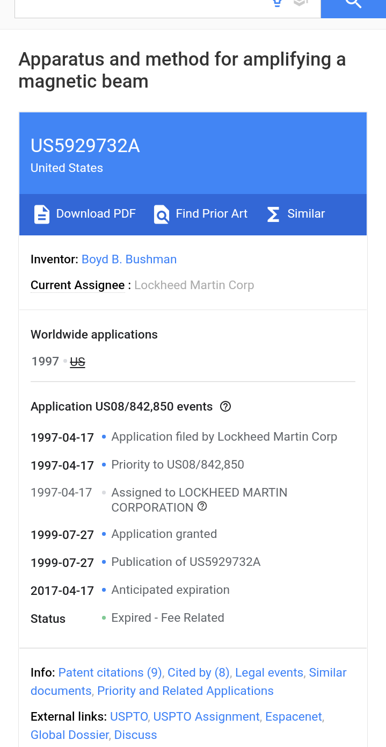Open the USPTO external link
386x747 pixels.
point(129,716)
